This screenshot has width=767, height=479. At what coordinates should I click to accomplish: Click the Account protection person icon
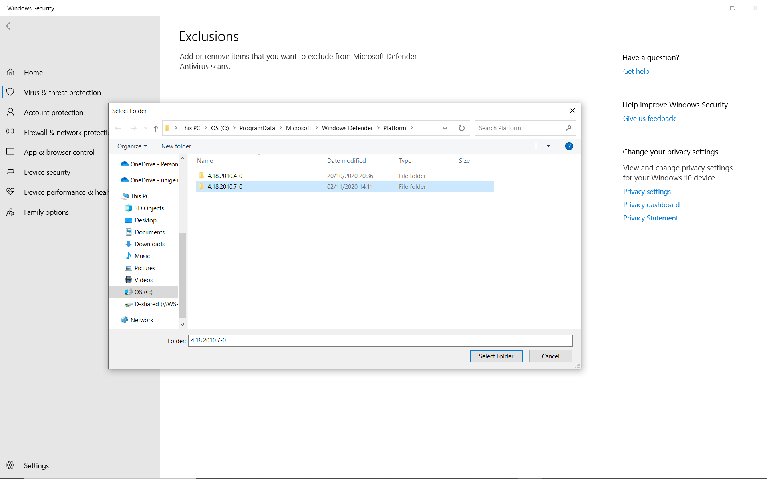point(10,112)
